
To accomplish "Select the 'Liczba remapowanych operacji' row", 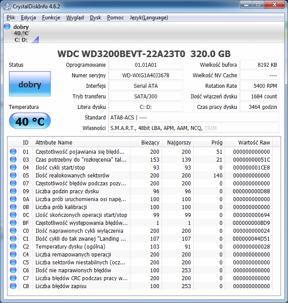I will coord(140,255).
